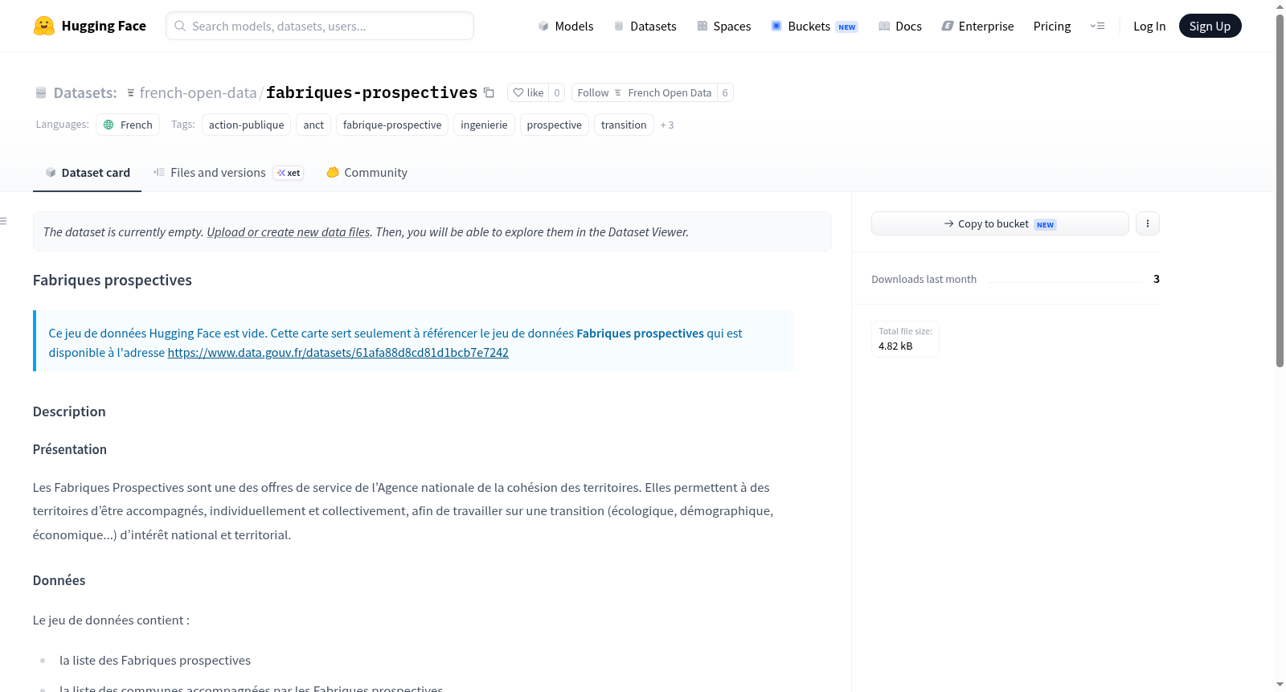Image resolution: width=1286 pixels, height=692 pixels.
Task: Click the Description heading
Action: (69, 412)
